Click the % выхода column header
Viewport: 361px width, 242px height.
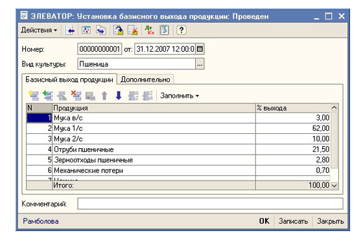point(293,108)
